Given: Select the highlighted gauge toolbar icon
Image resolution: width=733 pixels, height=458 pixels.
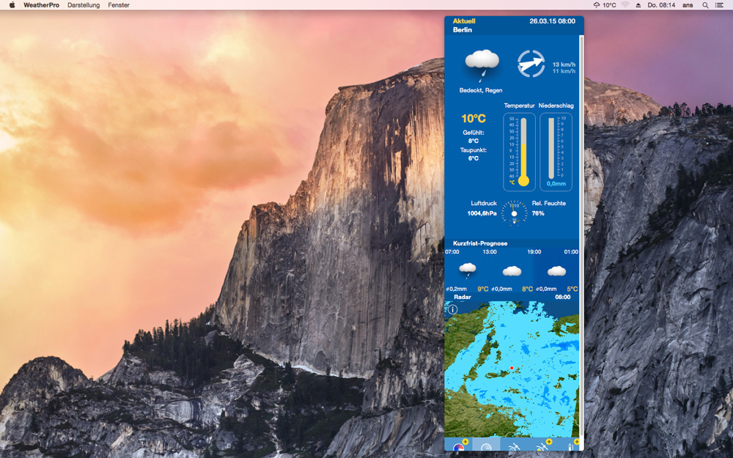Looking at the screenshot, I should tap(486, 445).
